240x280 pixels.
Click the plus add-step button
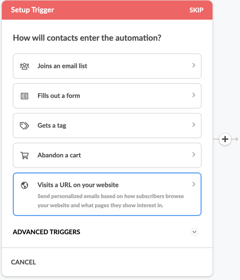225,139
